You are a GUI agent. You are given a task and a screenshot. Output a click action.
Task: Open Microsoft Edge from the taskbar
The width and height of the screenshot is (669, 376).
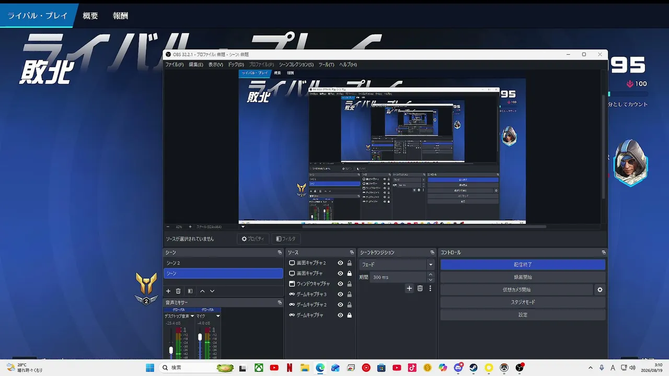tap(320, 368)
